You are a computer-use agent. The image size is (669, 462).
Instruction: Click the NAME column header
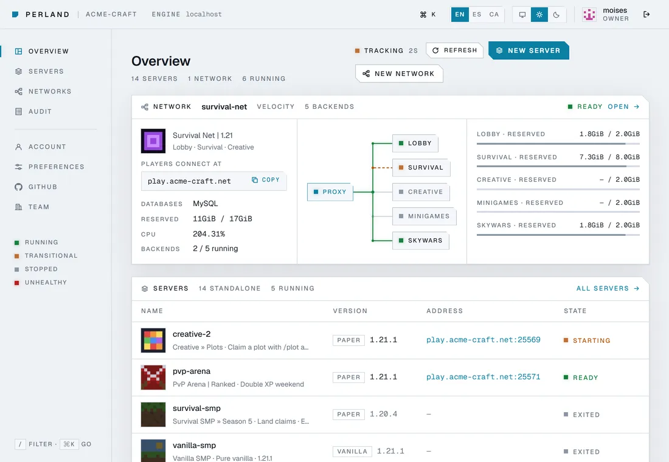152,311
